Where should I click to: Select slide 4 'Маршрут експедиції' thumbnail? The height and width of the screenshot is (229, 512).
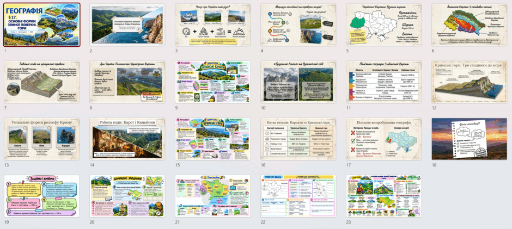298,25
